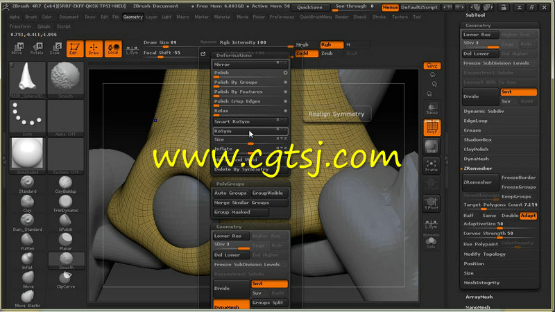Screen dimensions: 555x312
Task: Select the Dam_Standard brush
Action: pyautogui.click(x=27, y=223)
